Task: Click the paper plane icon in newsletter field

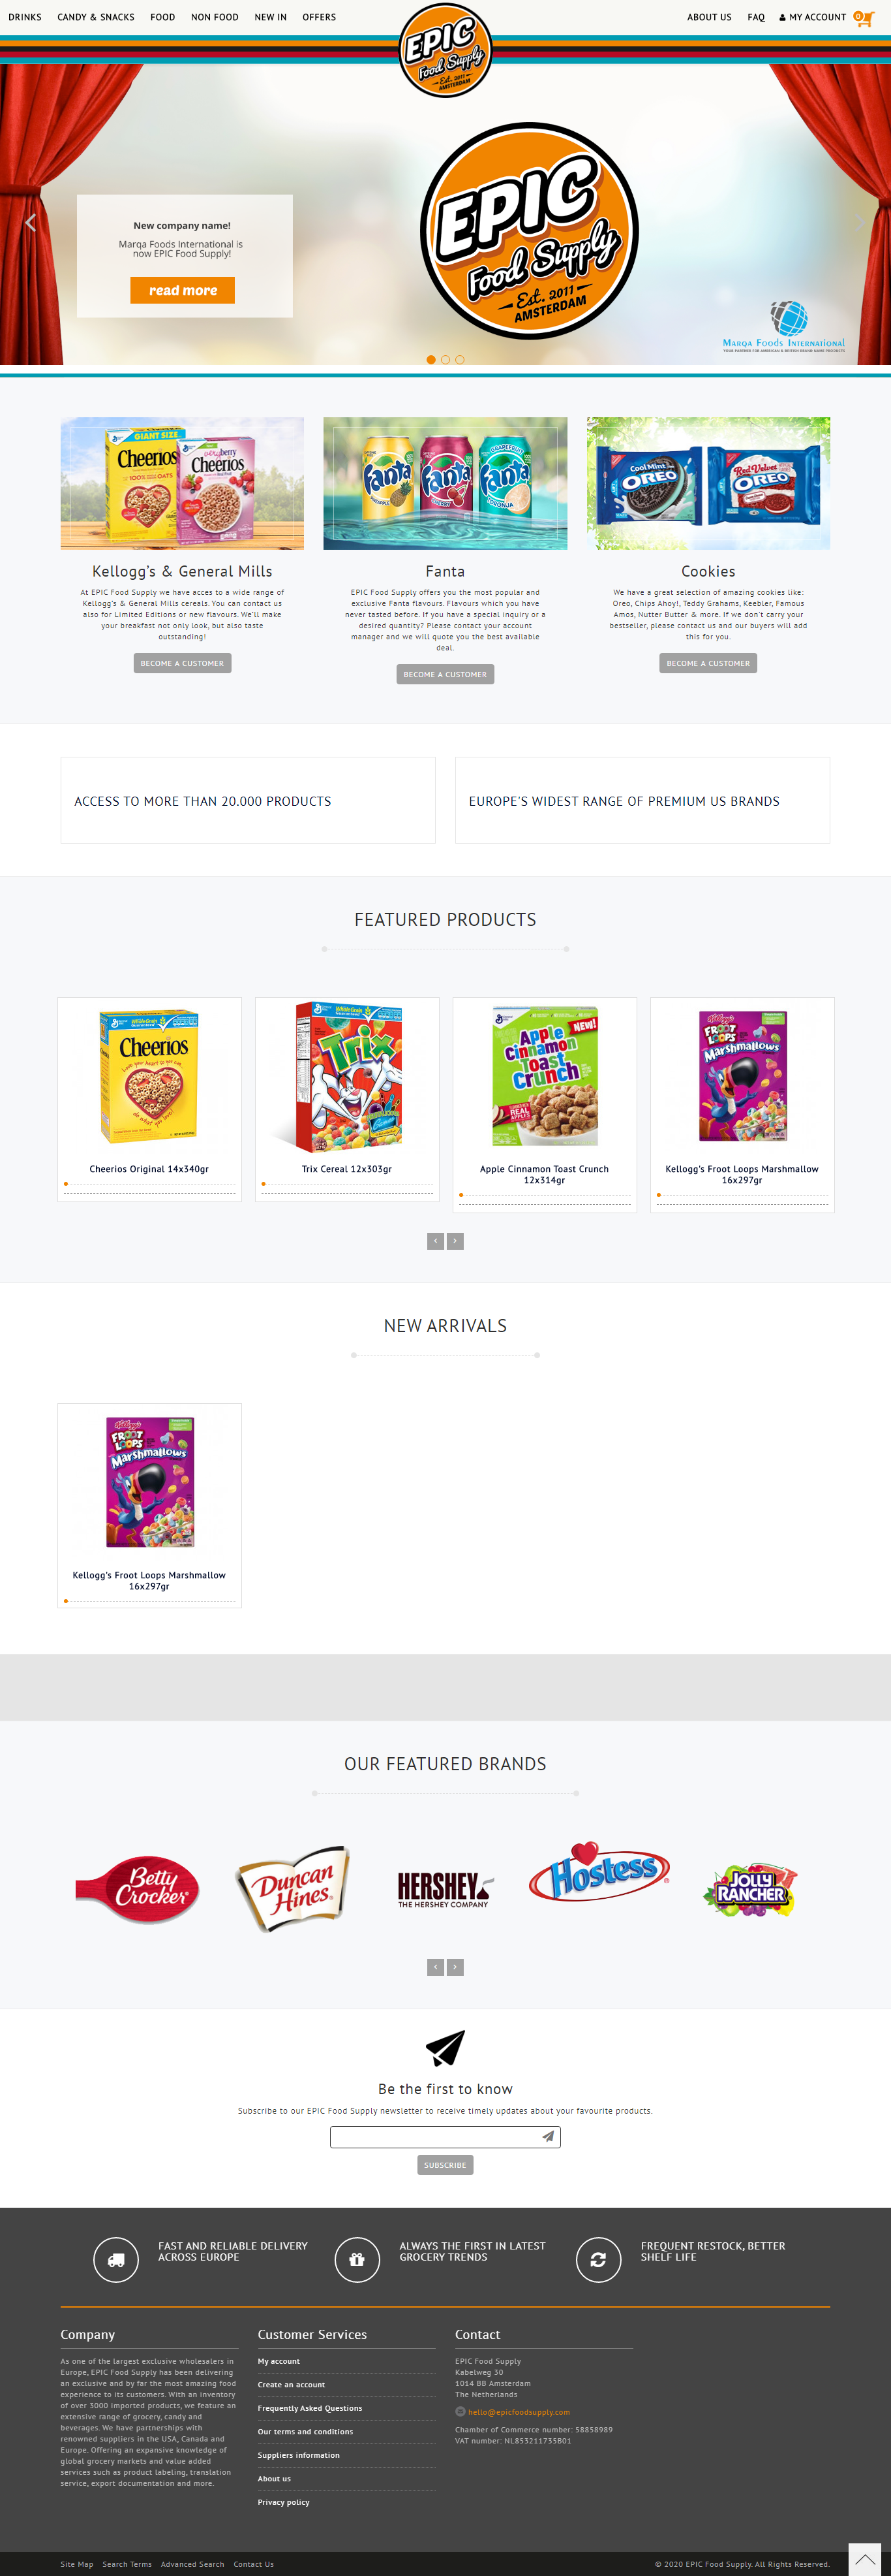Action: point(547,2136)
